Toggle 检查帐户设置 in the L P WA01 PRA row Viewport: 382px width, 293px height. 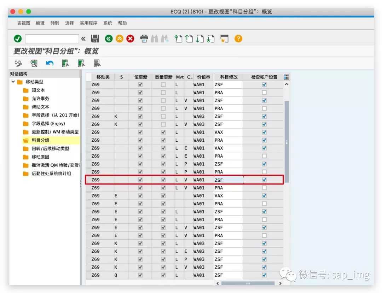pyautogui.click(x=264, y=172)
